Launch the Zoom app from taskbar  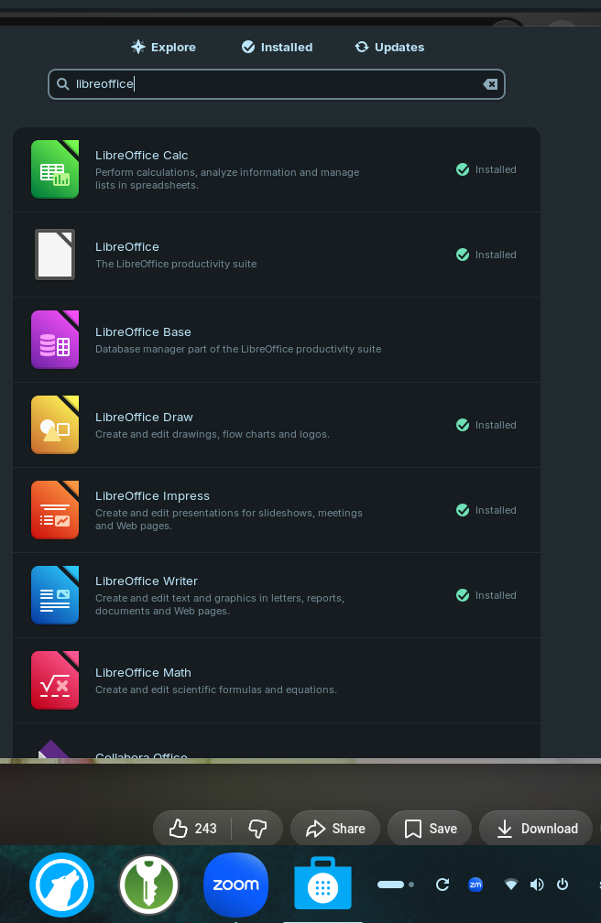pos(235,885)
